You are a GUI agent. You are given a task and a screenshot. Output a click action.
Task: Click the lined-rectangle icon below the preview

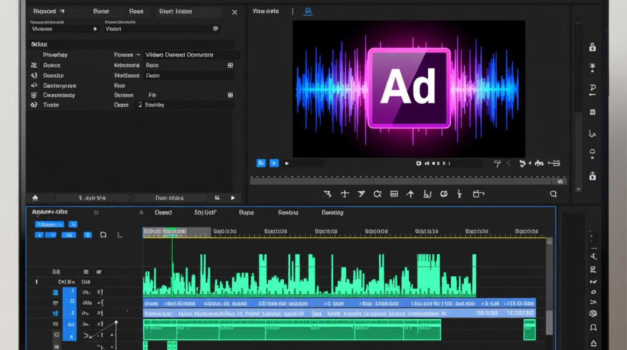pyautogui.click(x=394, y=194)
